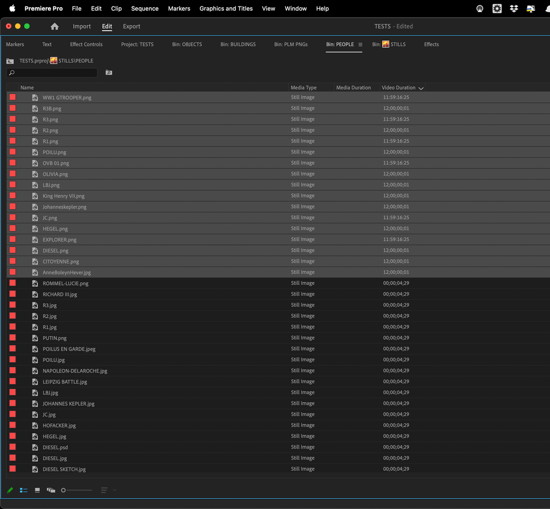
Task: Open the Effects panel tab
Action: tap(432, 44)
